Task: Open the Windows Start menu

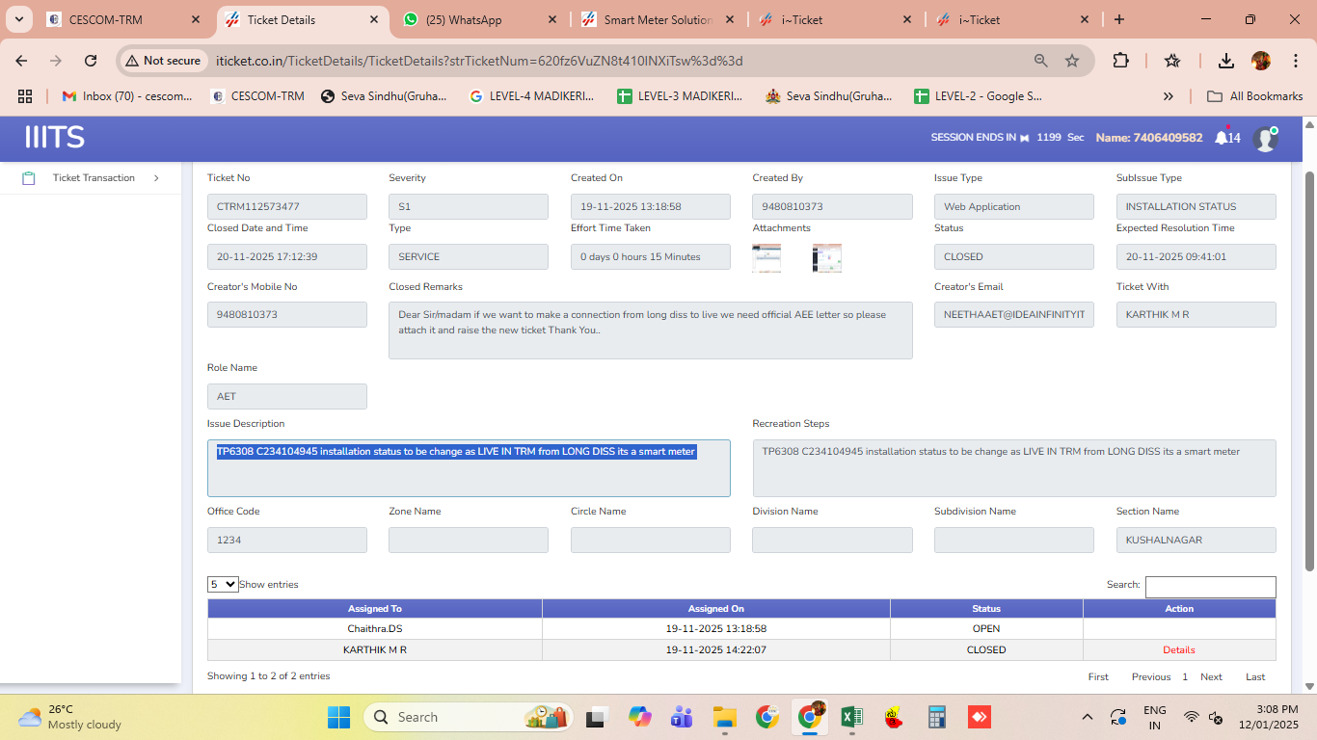Action: tap(339, 717)
